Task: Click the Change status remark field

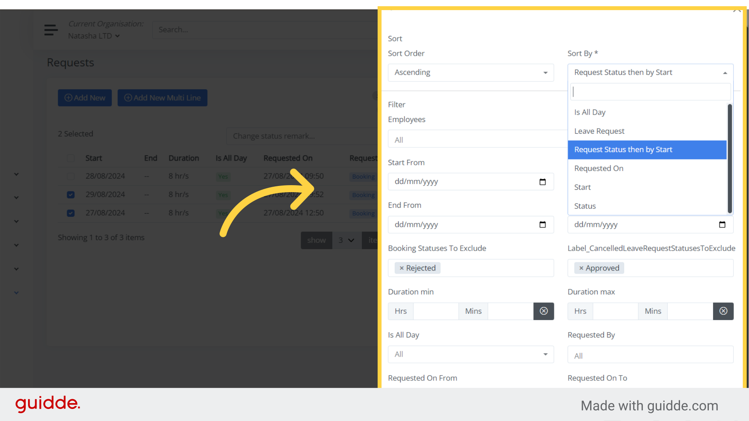Action: [x=302, y=136]
